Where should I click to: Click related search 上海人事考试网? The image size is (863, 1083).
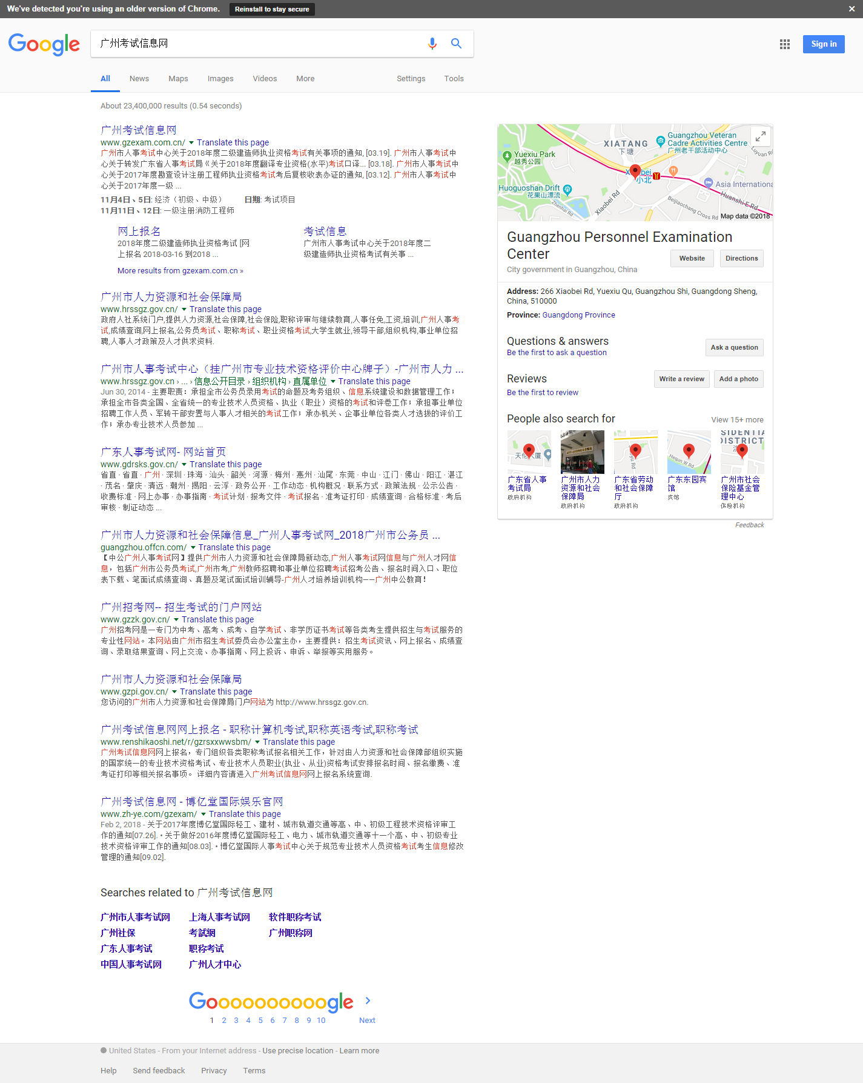pos(219,918)
